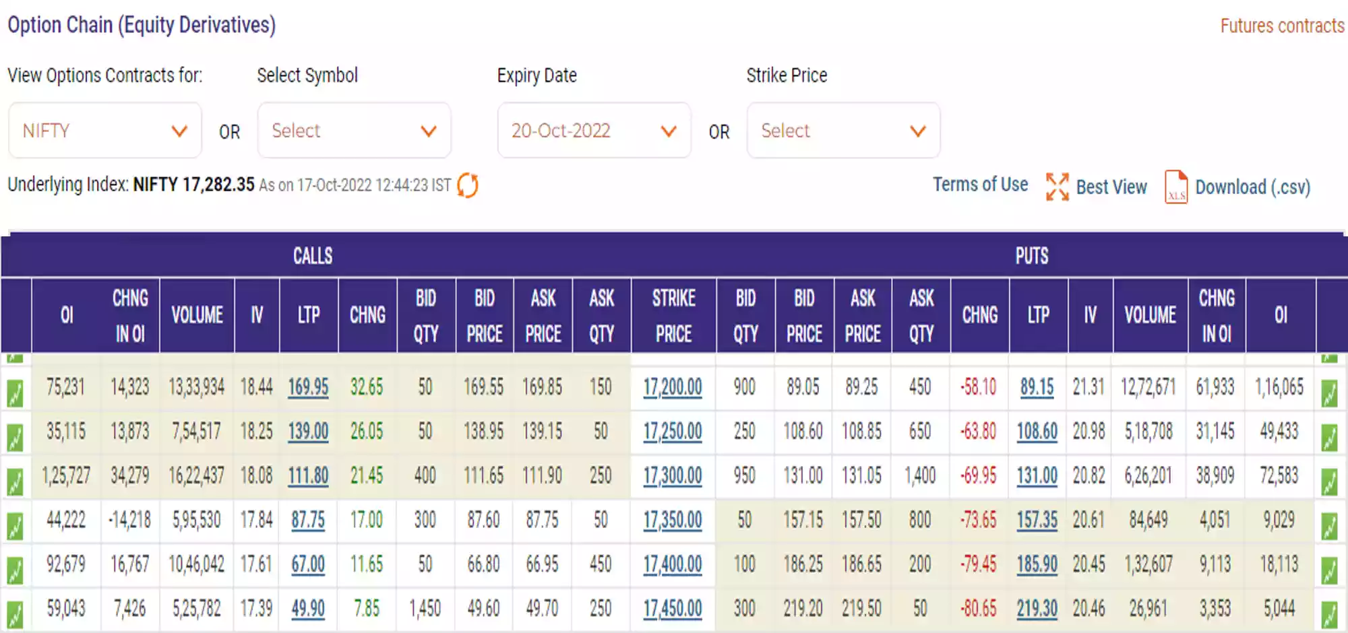The width and height of the screenshot is (1348, 633).
Task: Click puts LTP 157.35 link
Action: pyautogui.click(x=1037, y=520)
